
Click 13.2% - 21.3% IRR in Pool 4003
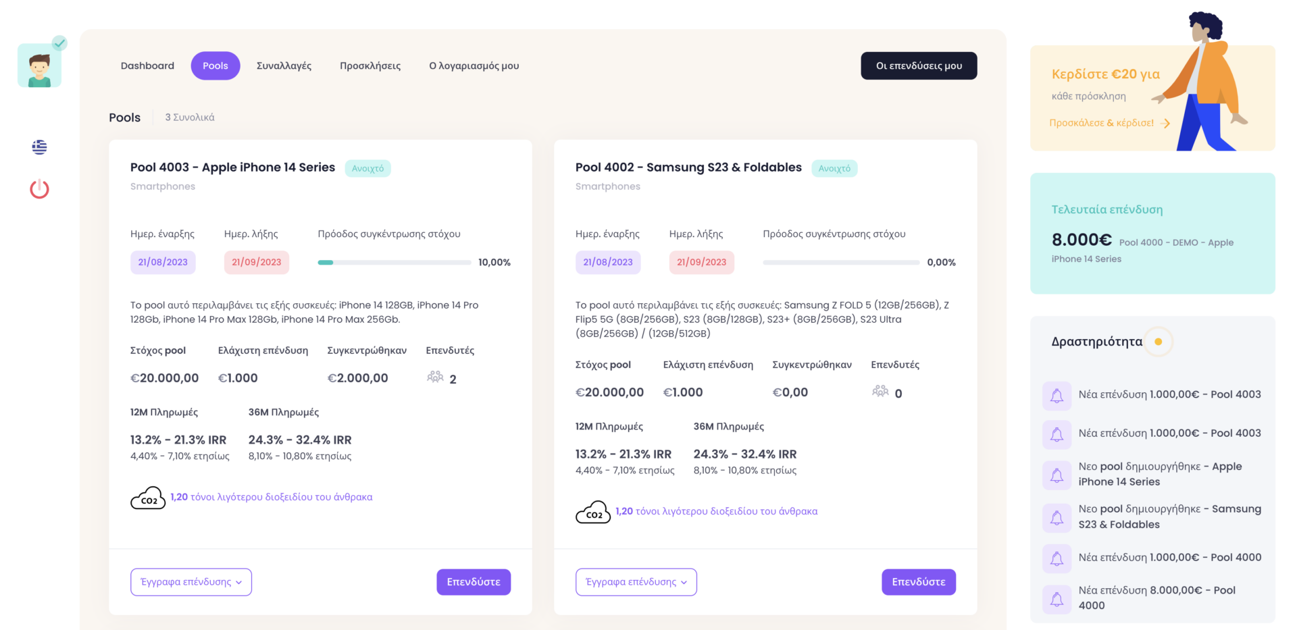[178, 440]
